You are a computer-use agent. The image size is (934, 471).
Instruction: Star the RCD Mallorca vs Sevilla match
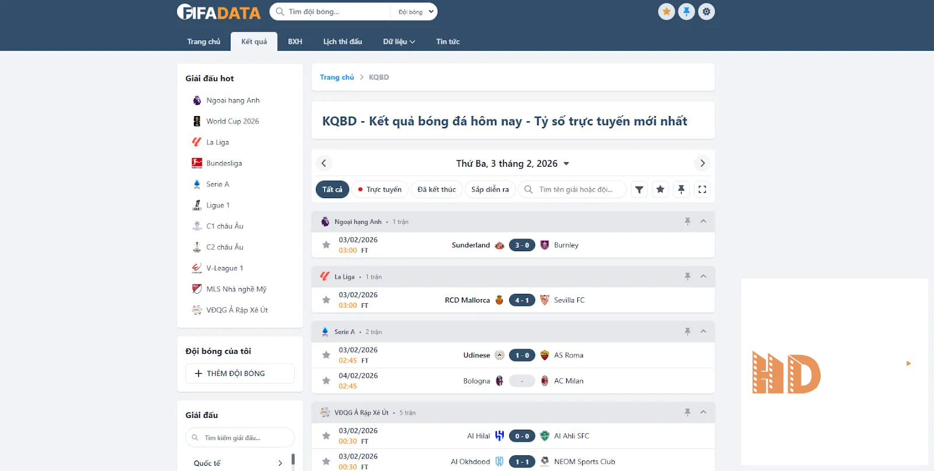pyautogui.click(x=326, y=300)
